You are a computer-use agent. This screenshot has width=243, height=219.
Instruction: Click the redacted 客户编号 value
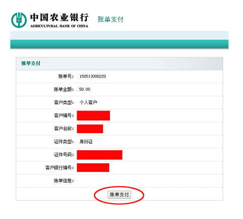93,116
